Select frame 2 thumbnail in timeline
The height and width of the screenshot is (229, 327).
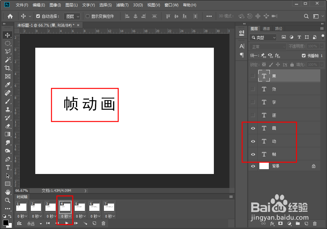tap(36, 207)
